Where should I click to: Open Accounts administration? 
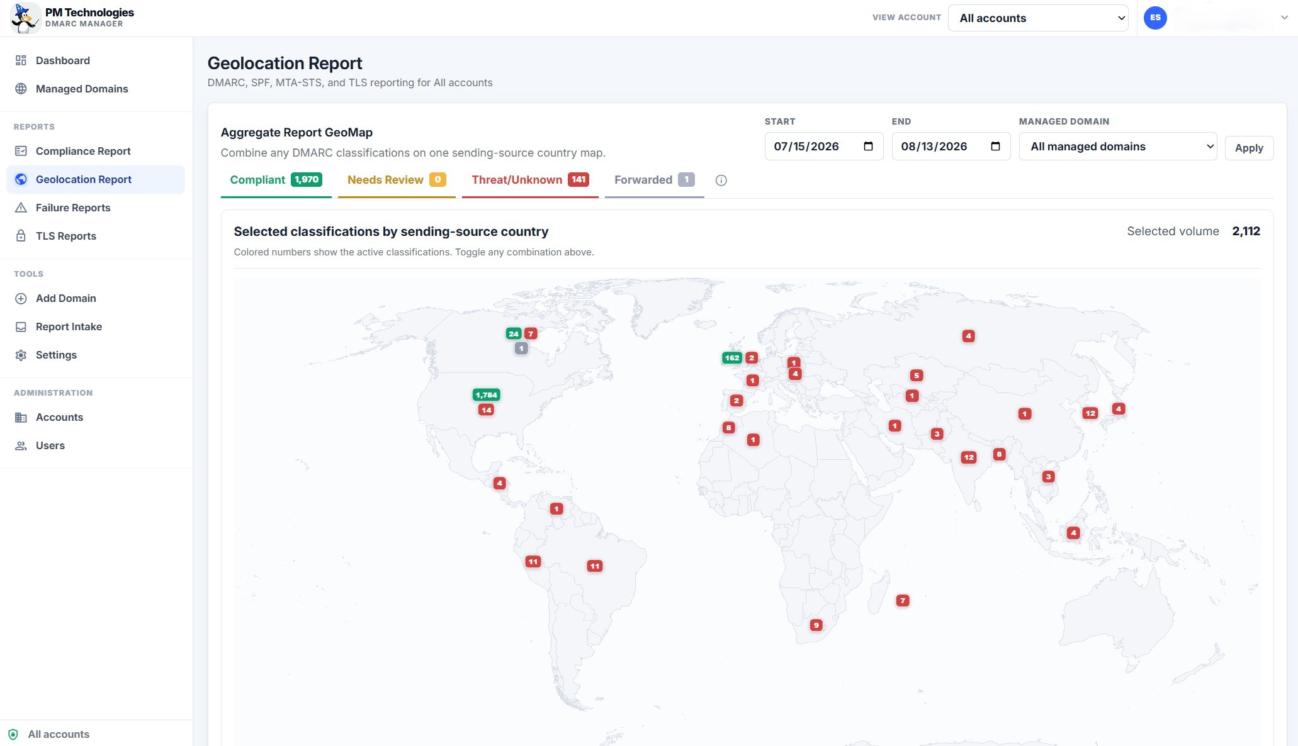(x=96, y=417)
